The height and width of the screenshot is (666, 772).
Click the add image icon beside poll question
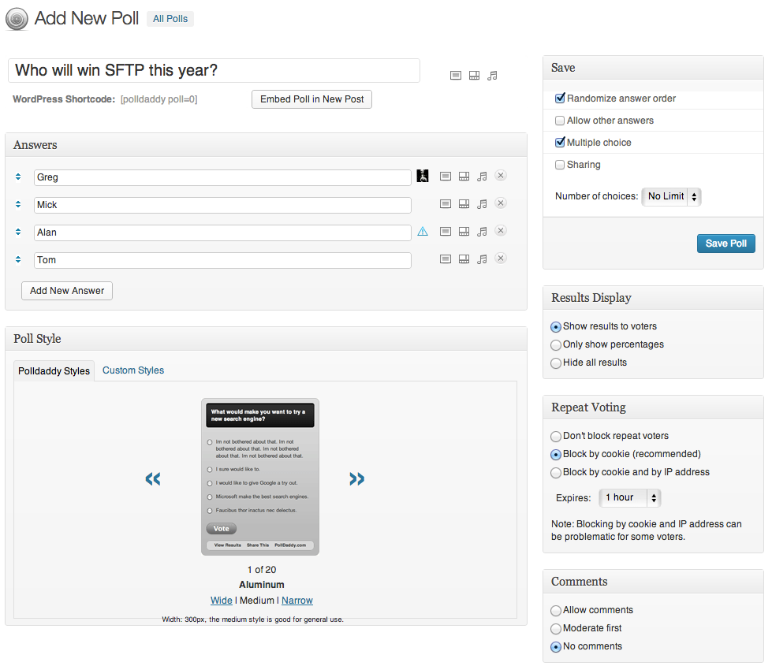(x=456, y=76)
